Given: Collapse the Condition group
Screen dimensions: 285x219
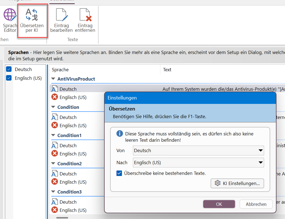Looking at the screenshot, I should pos(53,107).
